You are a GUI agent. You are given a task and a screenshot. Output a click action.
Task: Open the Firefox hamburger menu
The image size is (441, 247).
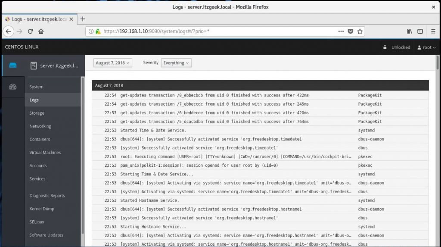point(433,31)
